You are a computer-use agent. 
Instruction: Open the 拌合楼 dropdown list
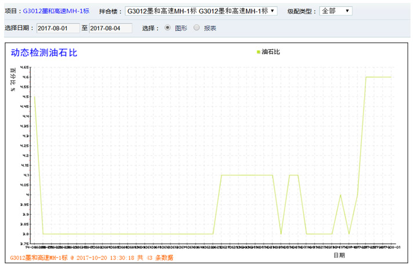click(201, 11)
